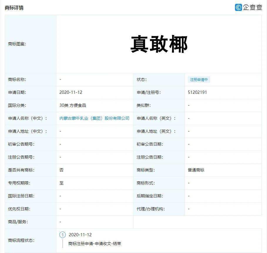The height and width of the screenshot is (253, 267).
Task: Select the 申请人地址（英文） label
Action: point(156,131)
